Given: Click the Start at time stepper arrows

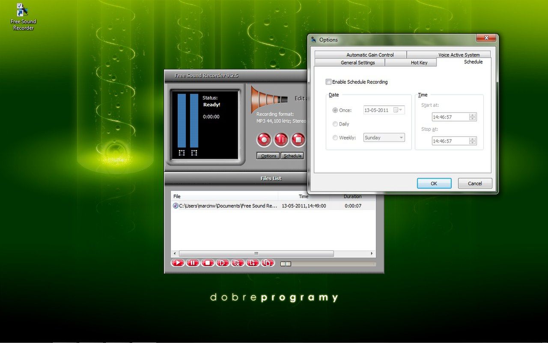Looking at the screenshot, I should click(x=473, y=117).
